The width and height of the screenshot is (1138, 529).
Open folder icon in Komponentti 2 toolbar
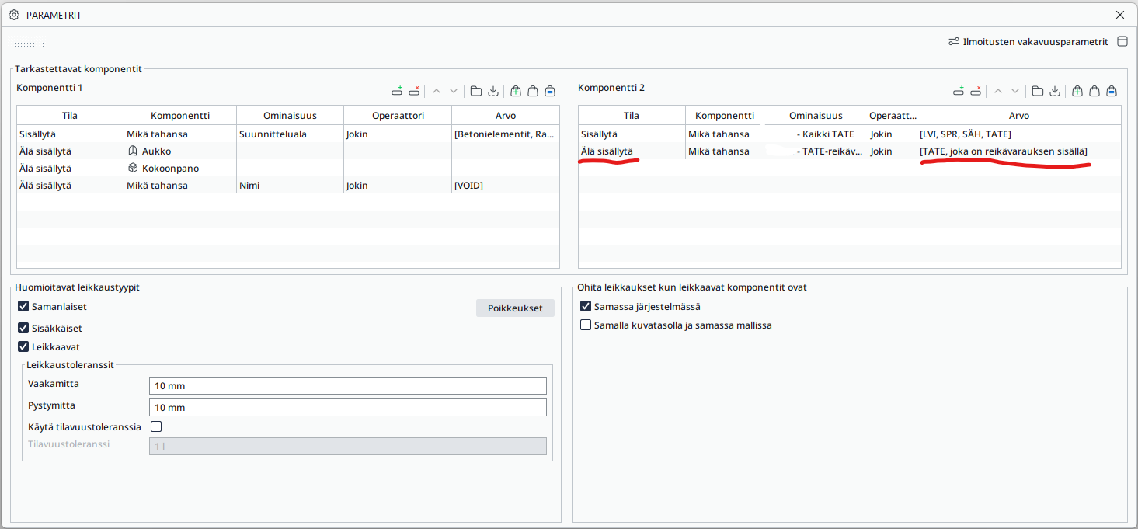pyautogui.click(x=1038, y=91)
